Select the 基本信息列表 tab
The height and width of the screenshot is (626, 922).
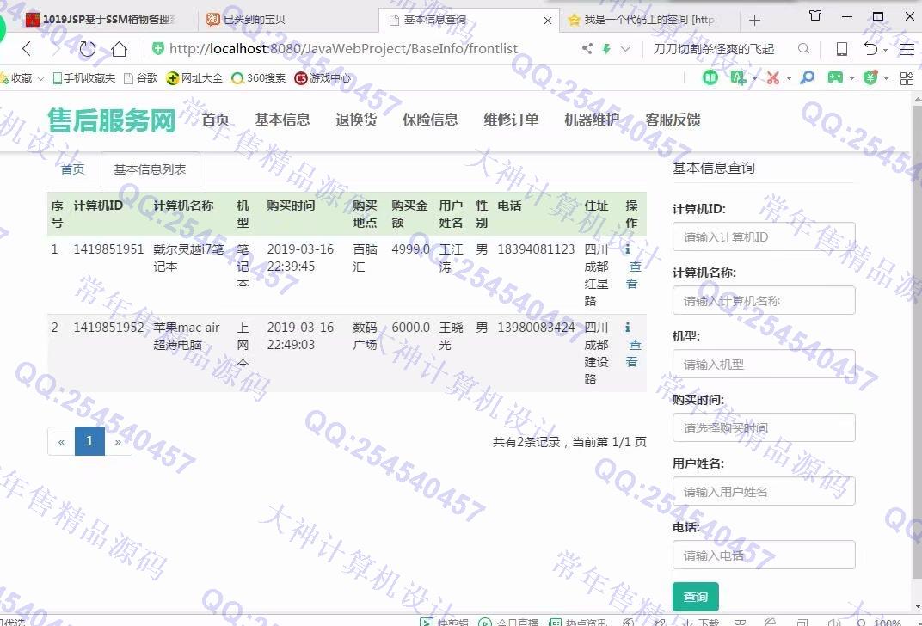[x=150, y=169]
